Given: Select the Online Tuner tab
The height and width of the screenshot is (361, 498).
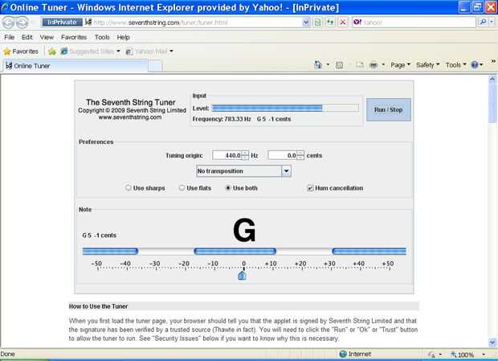Looking at the screenshot, I should 76,66.
